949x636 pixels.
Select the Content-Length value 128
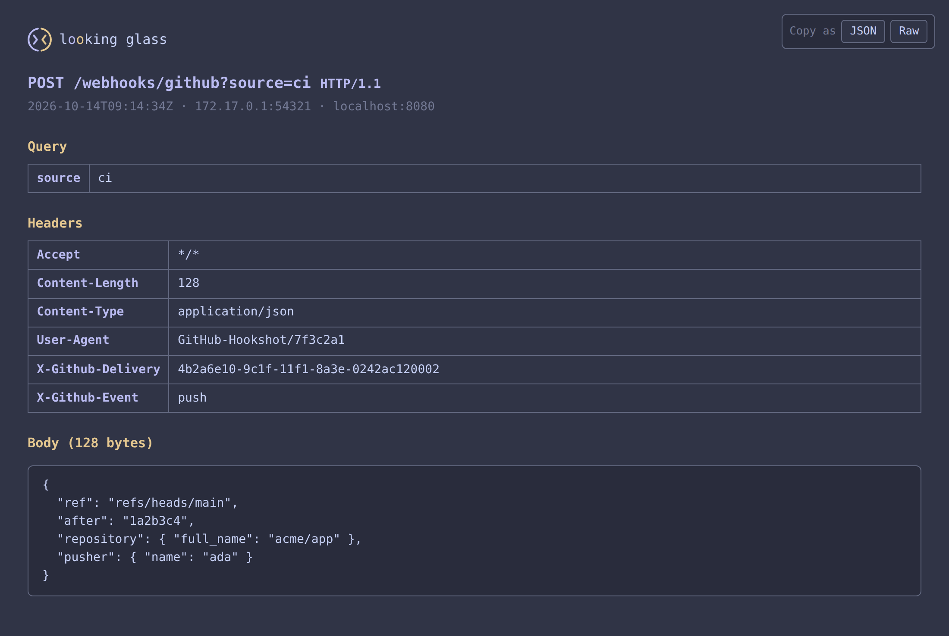click(x=545, y=284)
